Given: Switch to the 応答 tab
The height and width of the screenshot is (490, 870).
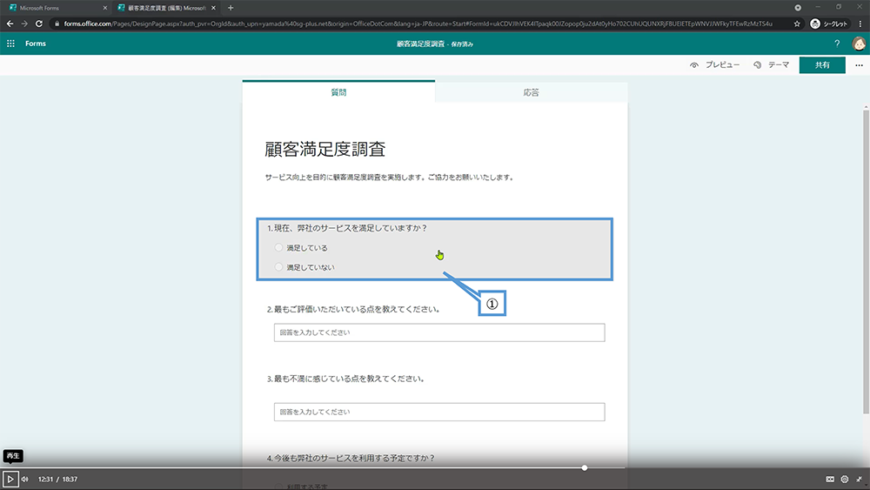Looking at the screenshot, I should (531, 92).
